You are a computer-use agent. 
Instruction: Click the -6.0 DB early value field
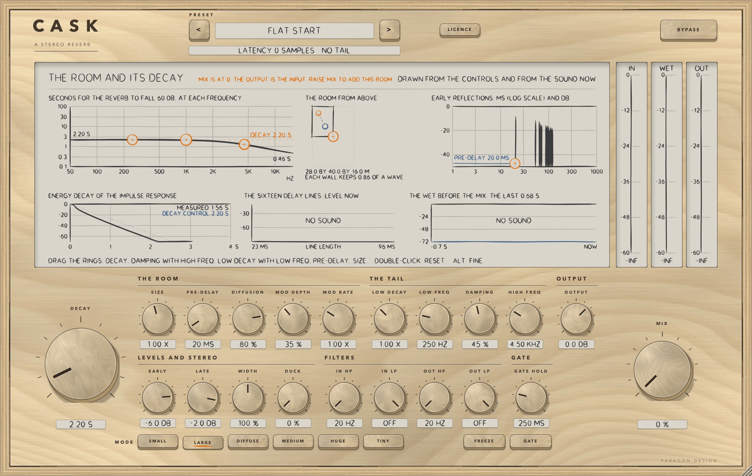[x=158, y=423]
